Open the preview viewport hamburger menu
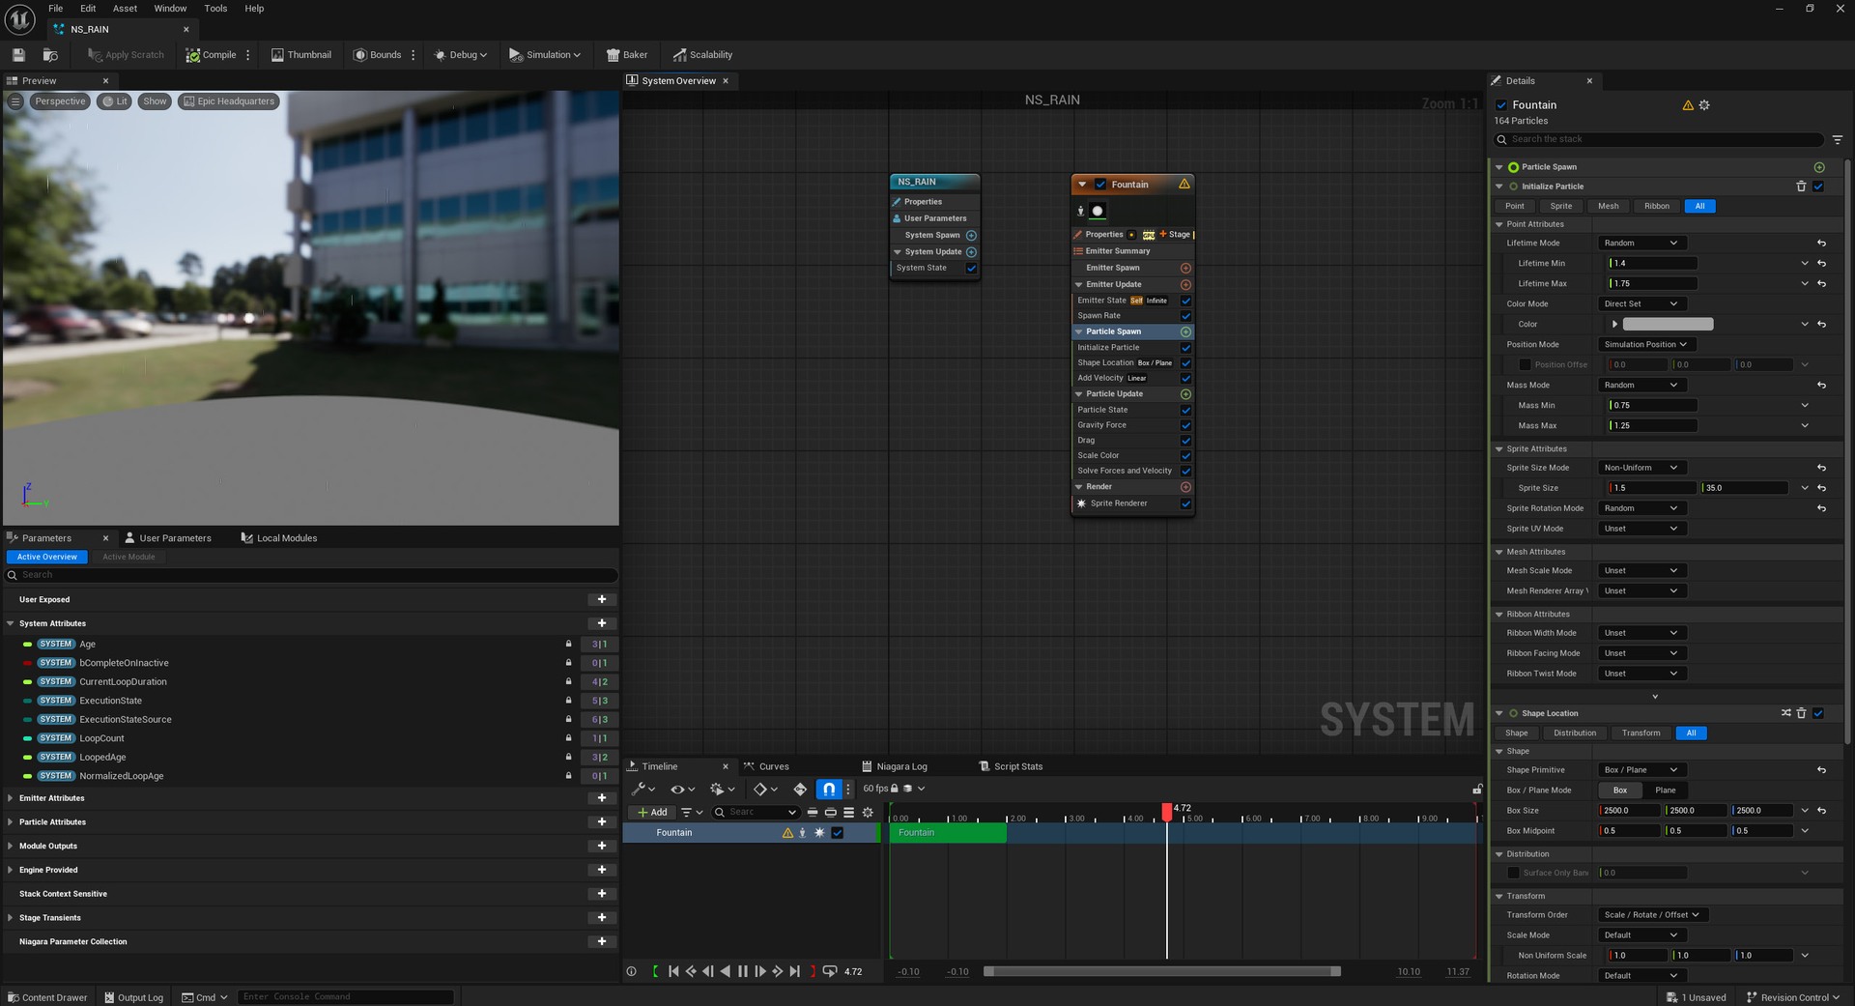Viewport: 1855px width, 1006px height. point(15,101)
